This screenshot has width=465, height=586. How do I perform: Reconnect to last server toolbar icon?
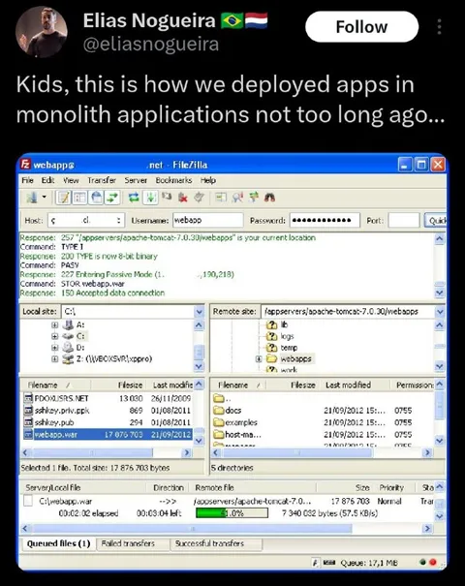pos(199,197)
